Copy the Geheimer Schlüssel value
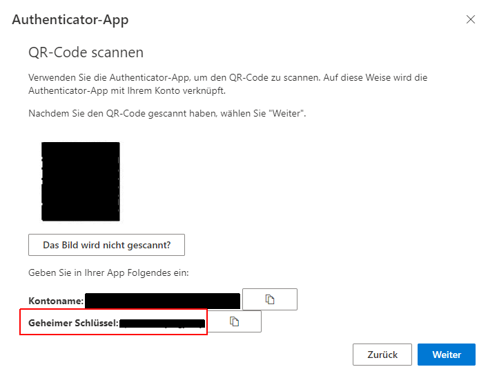488x378 pixels. pos(235,321)
